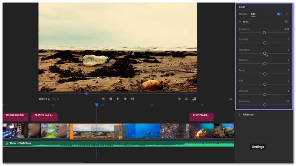Click the Tint slider handle
The image size is (296, 166).
265,84
